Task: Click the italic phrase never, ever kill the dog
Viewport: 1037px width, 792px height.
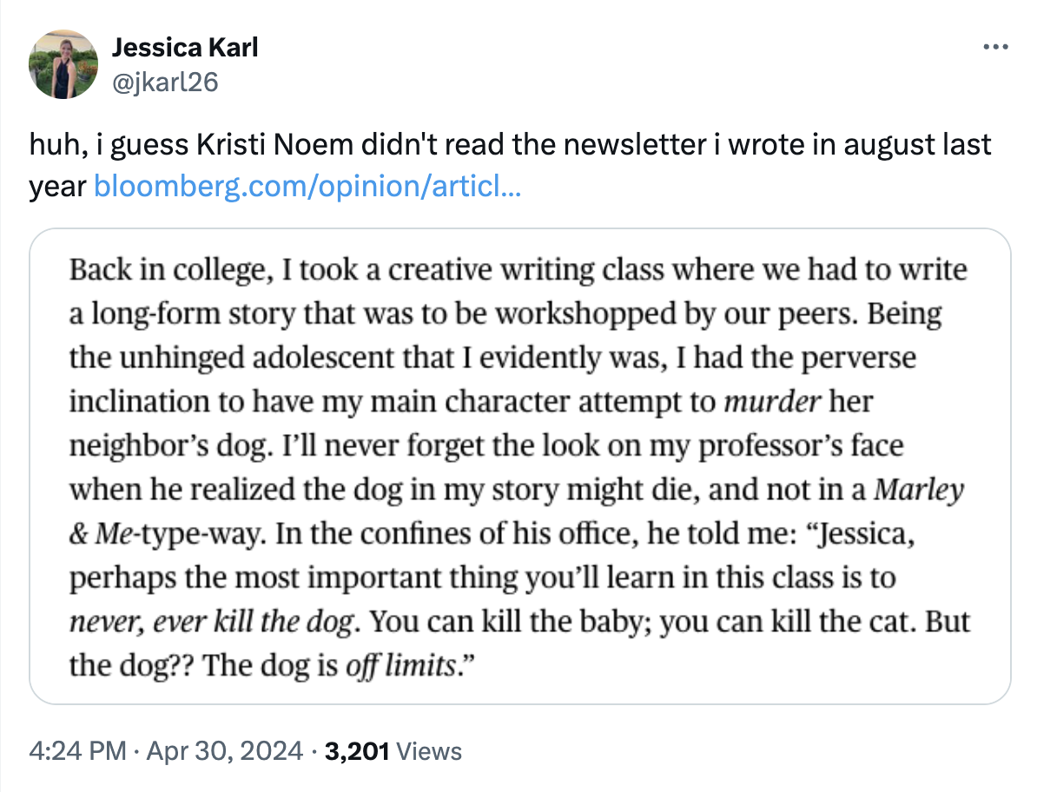Action: [x=212, y=623]
